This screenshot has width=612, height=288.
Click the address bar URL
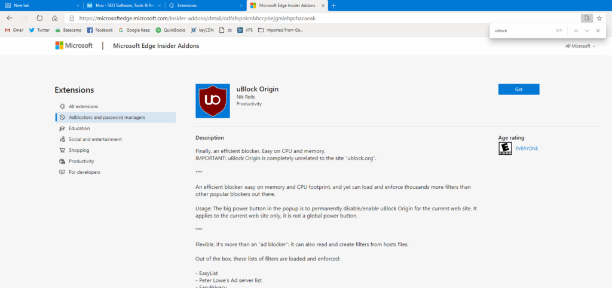point(197,18)
